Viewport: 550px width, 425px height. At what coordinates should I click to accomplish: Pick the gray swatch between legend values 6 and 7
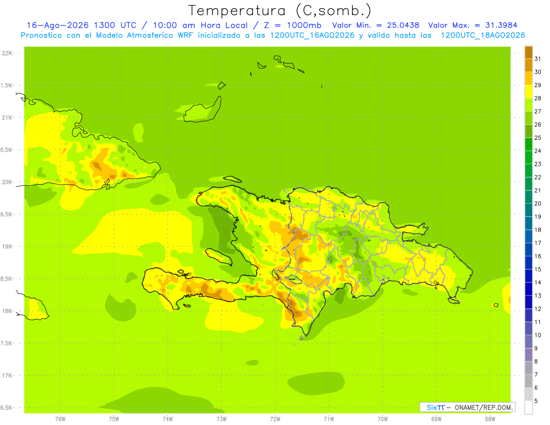coord(528,381)
